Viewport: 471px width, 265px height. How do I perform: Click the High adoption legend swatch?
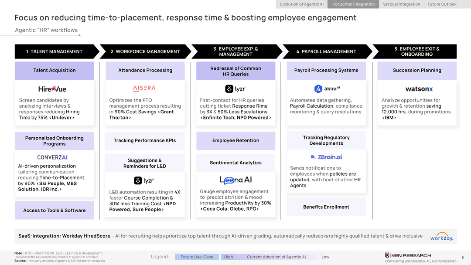tap(229, 257)
